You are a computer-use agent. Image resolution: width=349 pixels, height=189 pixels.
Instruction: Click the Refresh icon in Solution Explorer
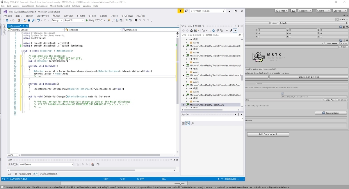[x=213, y=31]
